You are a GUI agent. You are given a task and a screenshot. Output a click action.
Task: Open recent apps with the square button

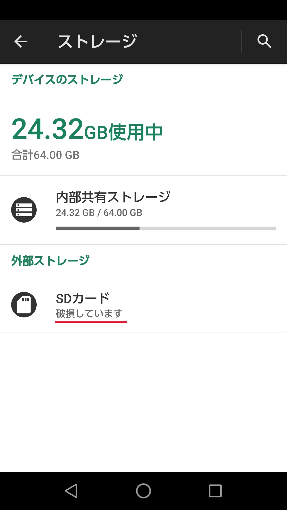point(215,491)
